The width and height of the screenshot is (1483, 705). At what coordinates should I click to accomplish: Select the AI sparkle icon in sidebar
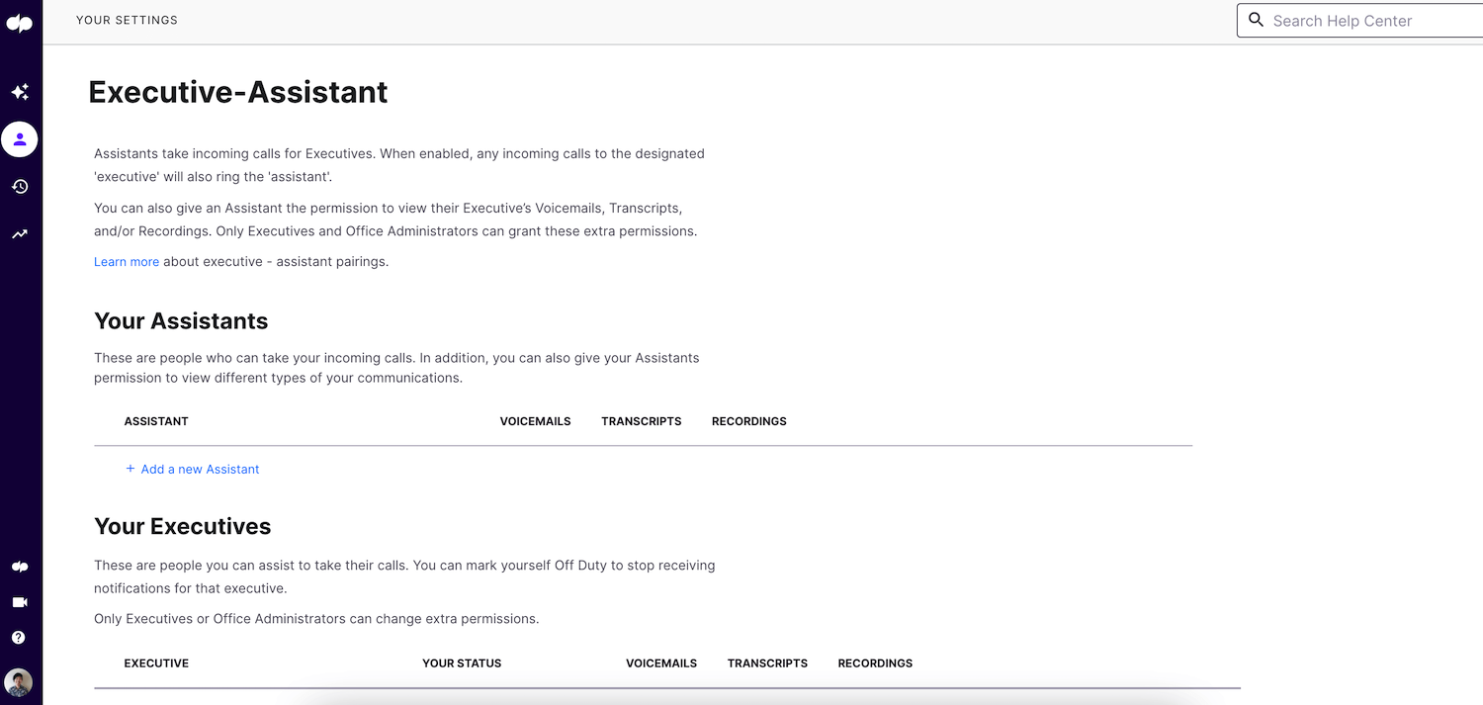point(20,91)
